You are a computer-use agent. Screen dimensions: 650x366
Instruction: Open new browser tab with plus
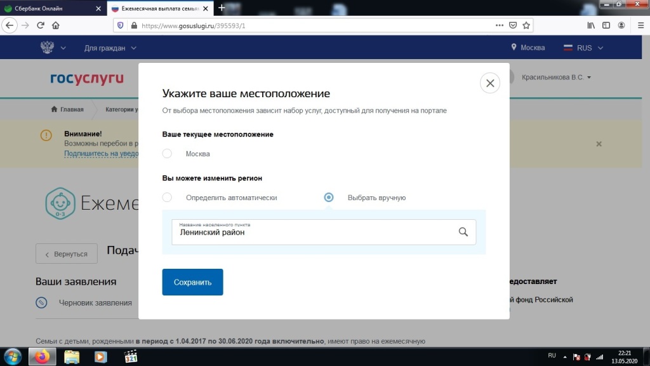click(222, 8)
